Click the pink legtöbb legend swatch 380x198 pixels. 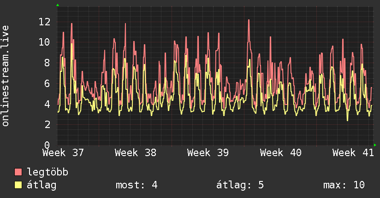(18, 172)
